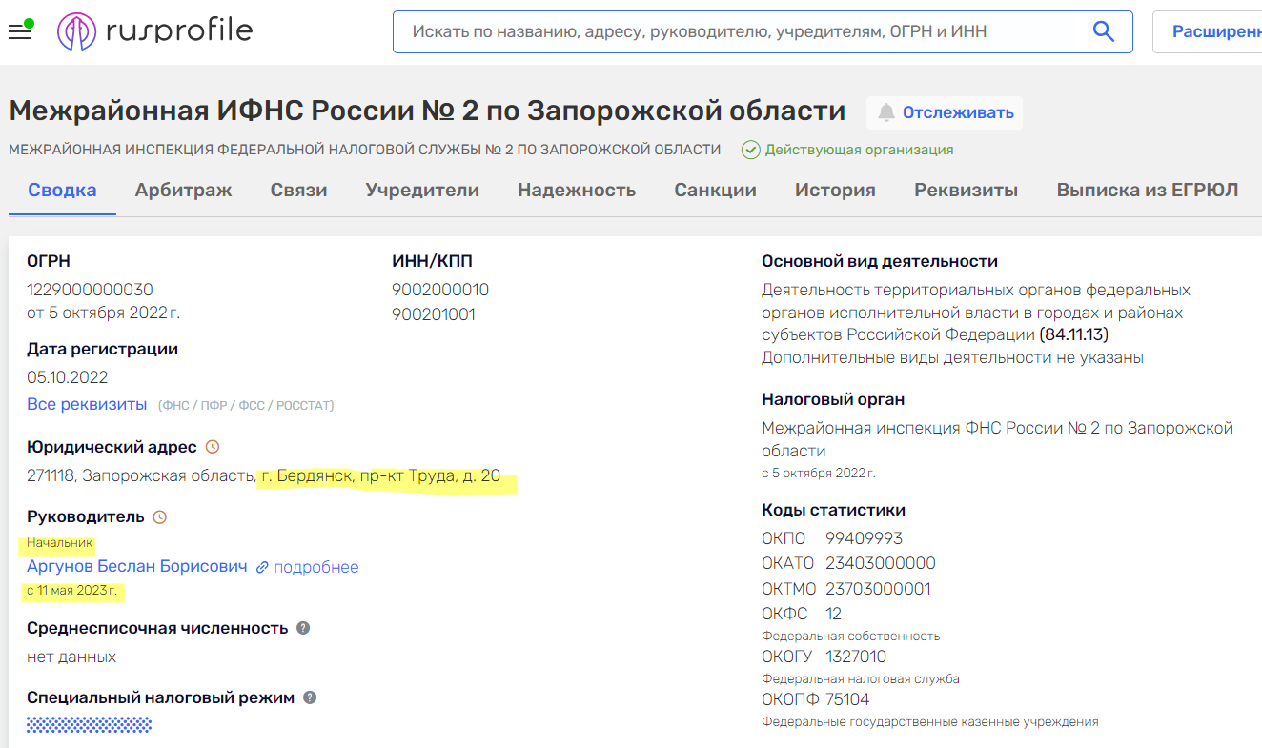The width and height of the screenshot is (1262, 748).
Task: Click the clock icon beside Юридический адрес
Action: (x=214, y=445)
